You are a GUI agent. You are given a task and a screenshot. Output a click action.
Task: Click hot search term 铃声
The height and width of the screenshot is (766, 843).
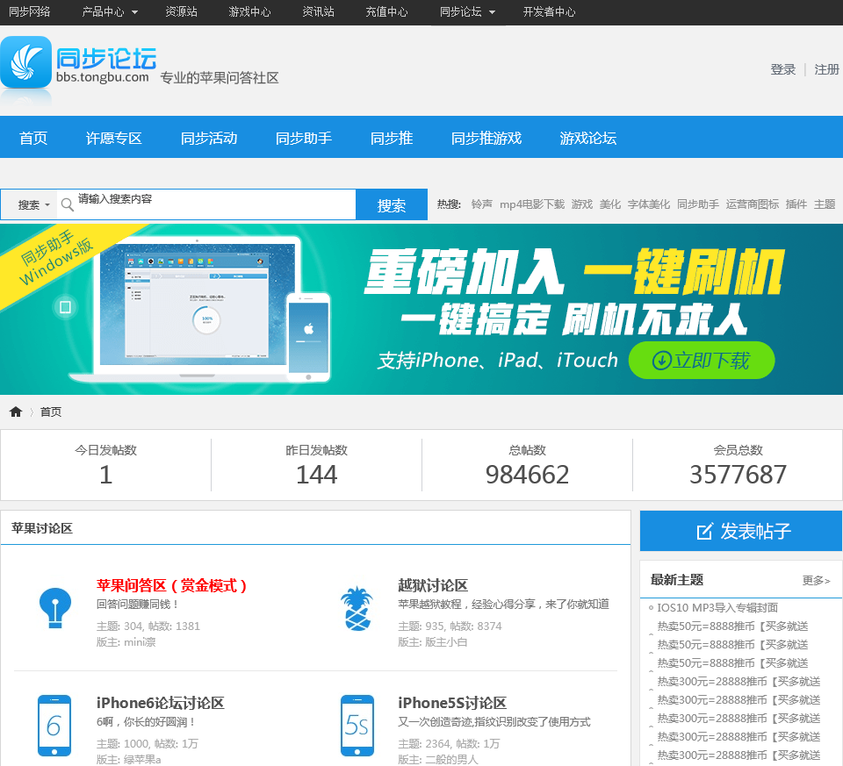pyautogui.click(x=482, y=204)
